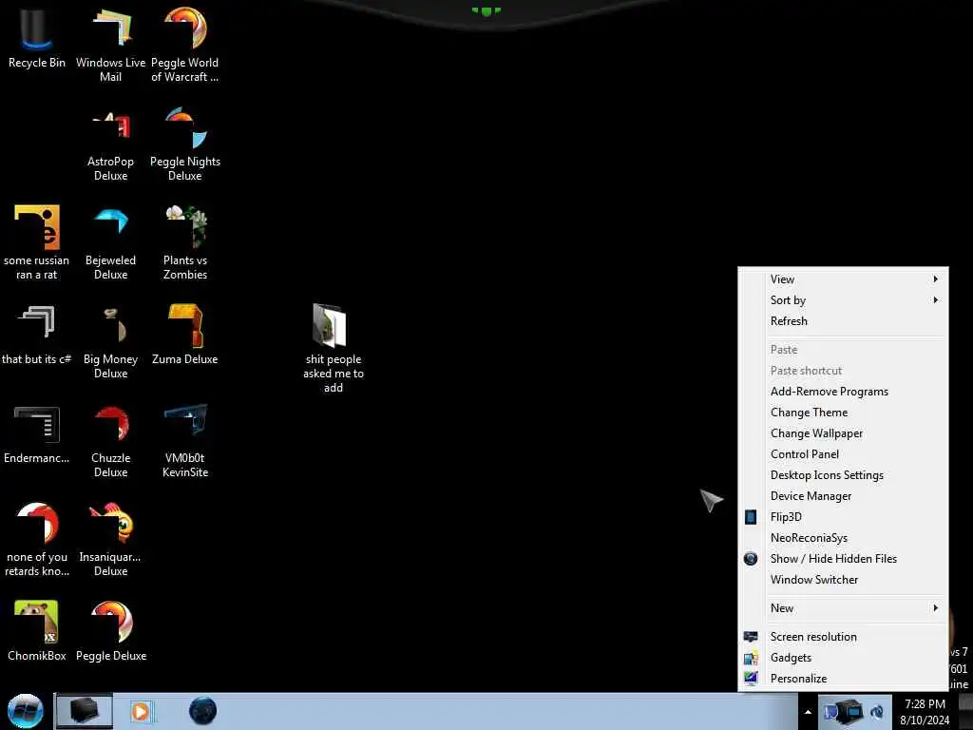
Task: Select Plants vs Zombies icon
Action: point(185,243)
